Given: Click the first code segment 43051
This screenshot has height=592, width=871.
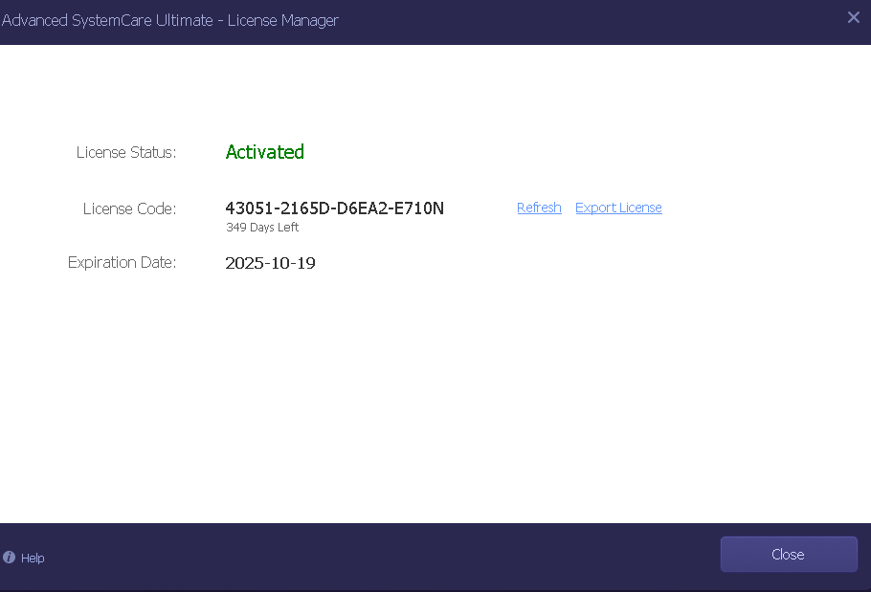Looking at the screenshot, I should pos(248,208).
